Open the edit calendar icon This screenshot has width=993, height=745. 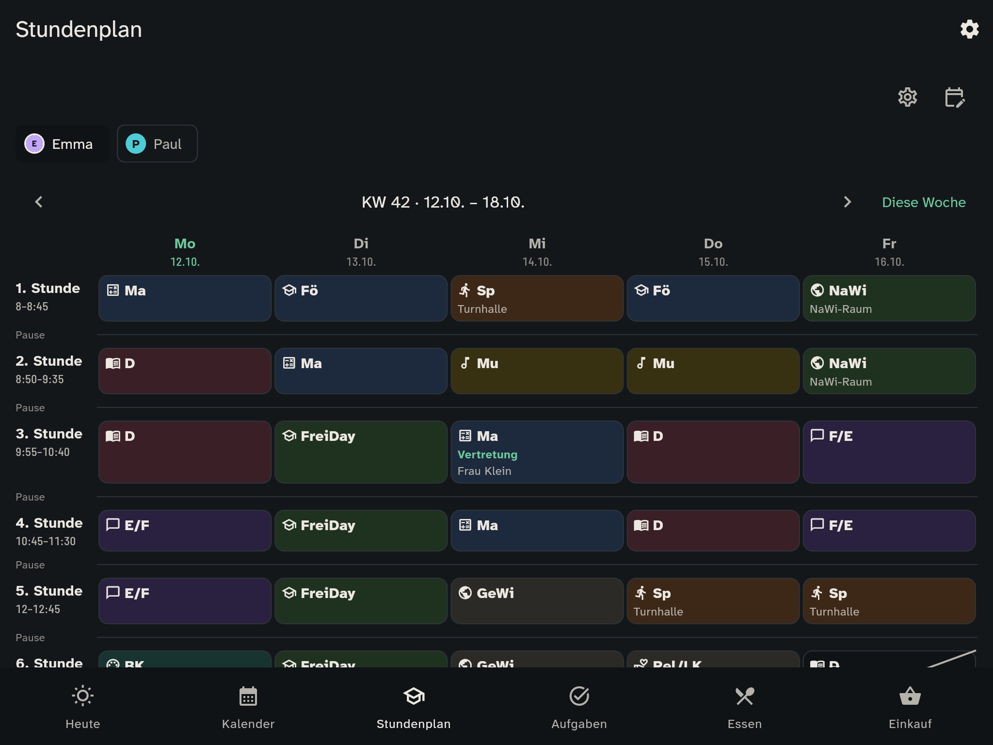pyautogui.click(x=955, y=97)
